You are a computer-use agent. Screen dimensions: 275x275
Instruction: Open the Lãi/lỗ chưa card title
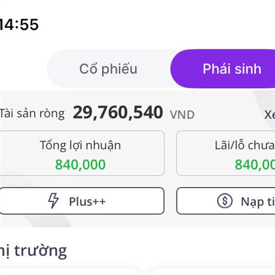[245, 146]
